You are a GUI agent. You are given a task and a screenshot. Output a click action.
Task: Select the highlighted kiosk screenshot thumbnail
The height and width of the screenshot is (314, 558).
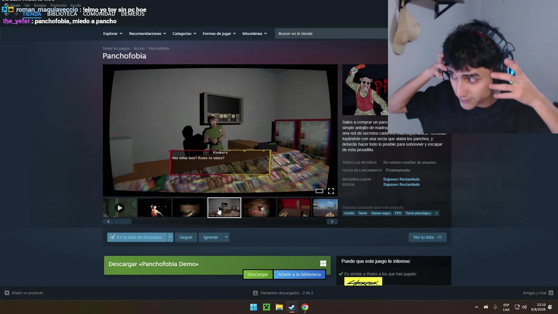[x=224, y=208]
